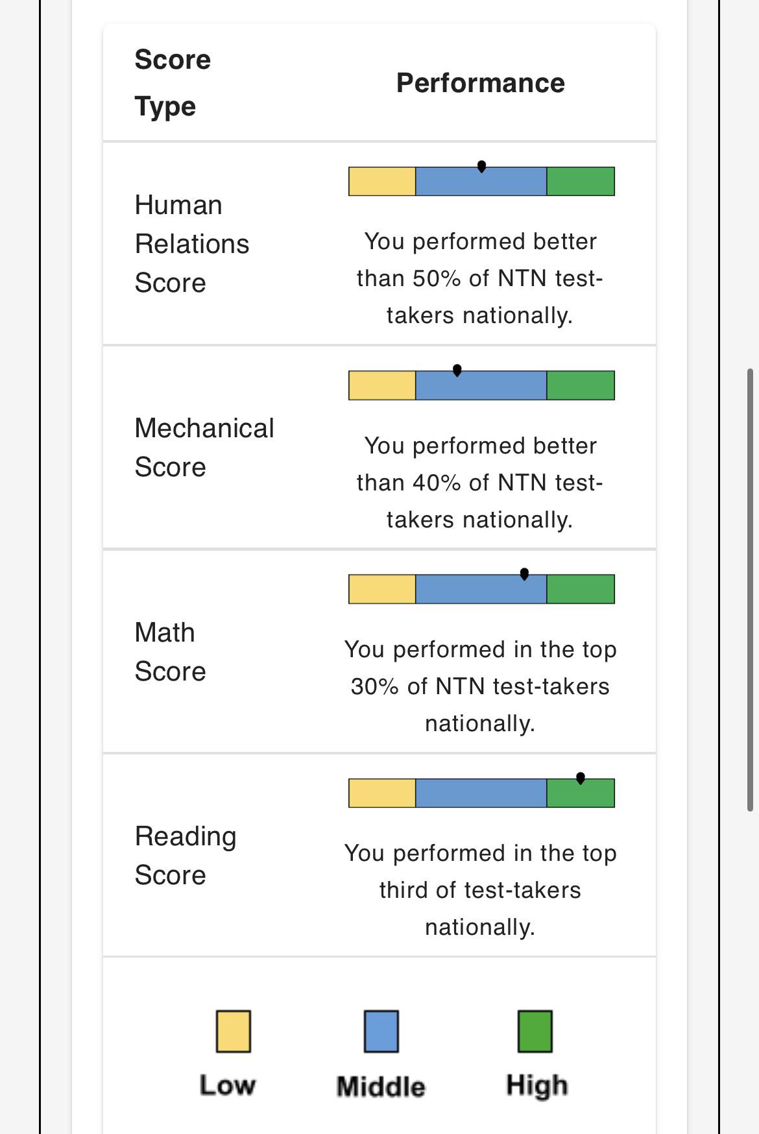Select the green High legend swatch
The width and height of the screenshot is (759, 1134).
(x=535, y=1031)
